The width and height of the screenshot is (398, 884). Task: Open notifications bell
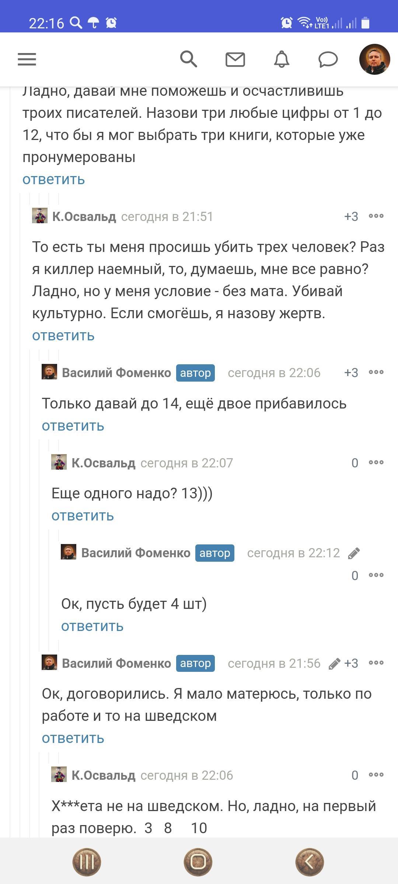point(282,59)
